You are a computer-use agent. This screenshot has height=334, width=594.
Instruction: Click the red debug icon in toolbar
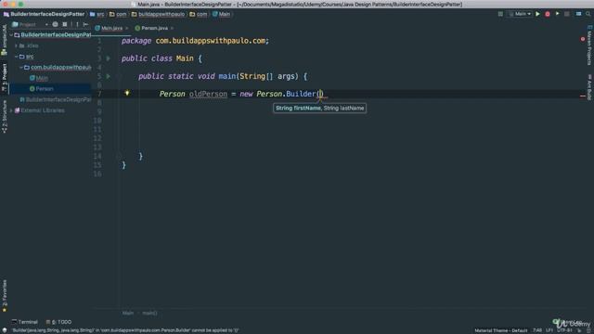click(548, 14)
